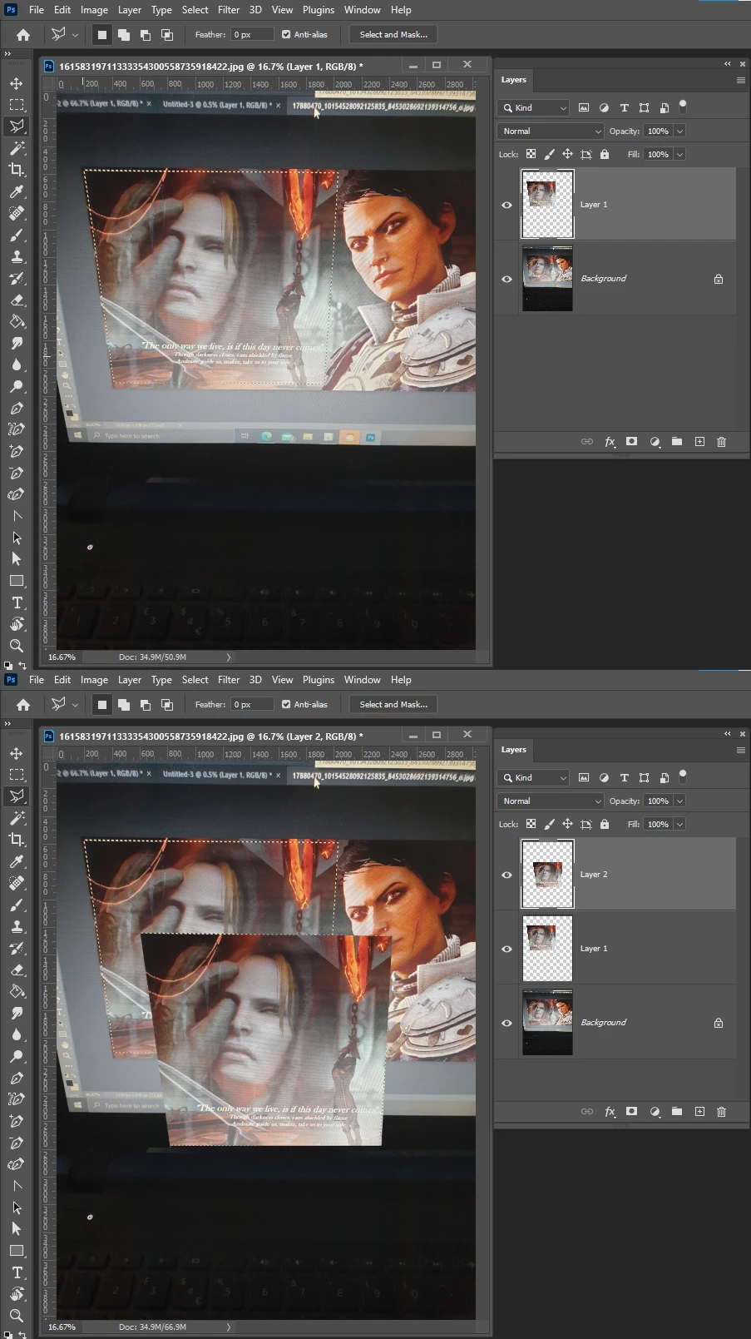Open the Plugins menu in the lower menu bar
Image resolution: width=751 pixels, height=1339 pixels.
[319, 680]
